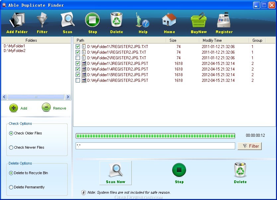Close the Able Duplicate Finder window

point(272,5)
